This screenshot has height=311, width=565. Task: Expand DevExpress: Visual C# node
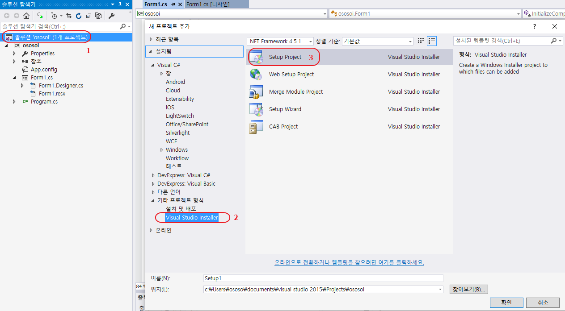(153, 175)
